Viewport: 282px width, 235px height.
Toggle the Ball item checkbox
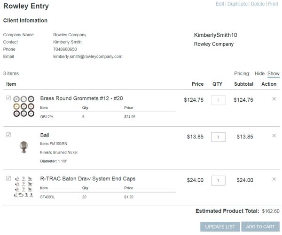coord(8,135)
